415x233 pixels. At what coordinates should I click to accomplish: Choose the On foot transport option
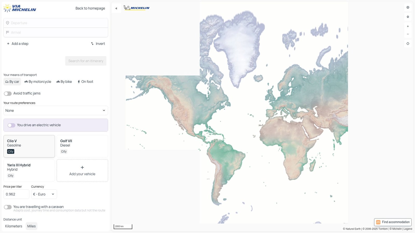coord(85,82)
